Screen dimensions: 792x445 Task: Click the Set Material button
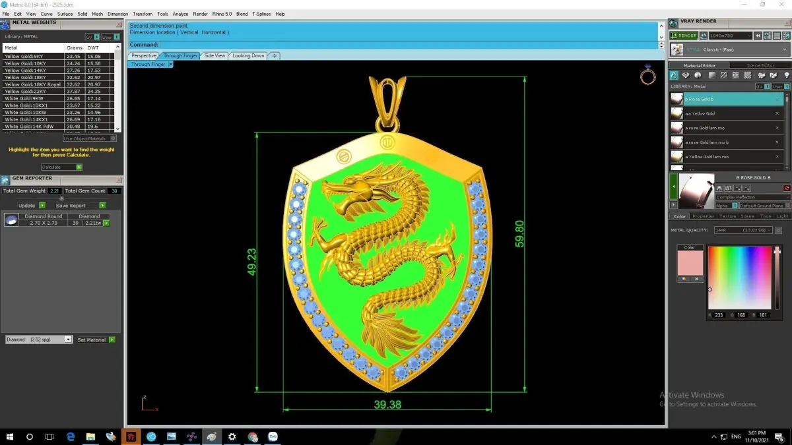click(x=92, y=340)
